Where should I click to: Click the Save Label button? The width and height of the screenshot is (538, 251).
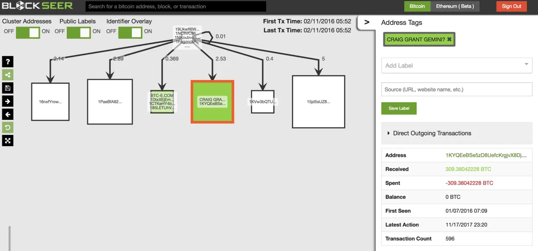(x=399, y=108)
